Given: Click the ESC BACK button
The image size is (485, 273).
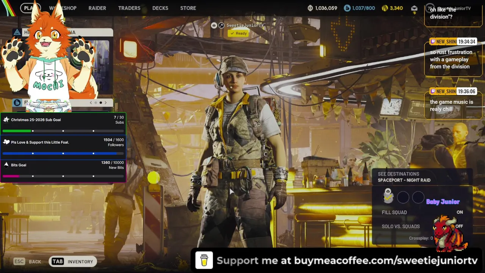Looking at the screenshot, I should 27,262.
